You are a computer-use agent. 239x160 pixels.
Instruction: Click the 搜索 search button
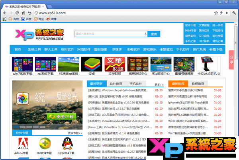coord(154,34)
